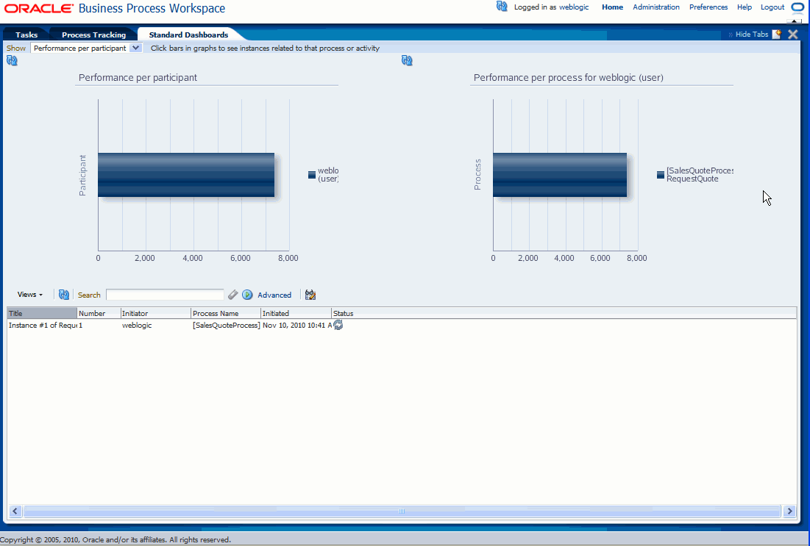This screenshot has height=546, width=810.
Task: Select the 'Instance #1 of Reque' title cell
Action: pos(43,325)
